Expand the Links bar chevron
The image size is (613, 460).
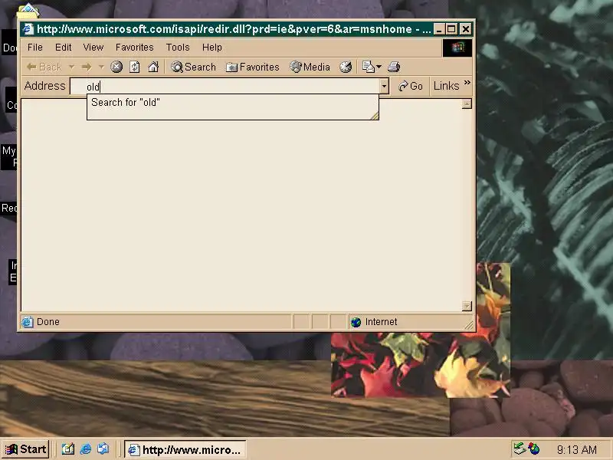coord(467,83)
